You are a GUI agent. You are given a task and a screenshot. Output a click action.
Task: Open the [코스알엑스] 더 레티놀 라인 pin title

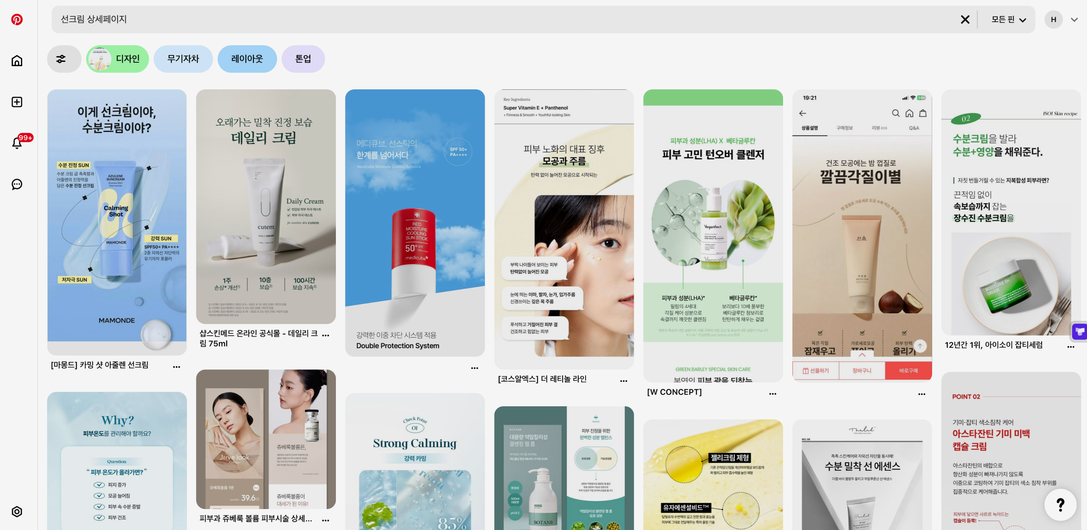pos(542,379)
